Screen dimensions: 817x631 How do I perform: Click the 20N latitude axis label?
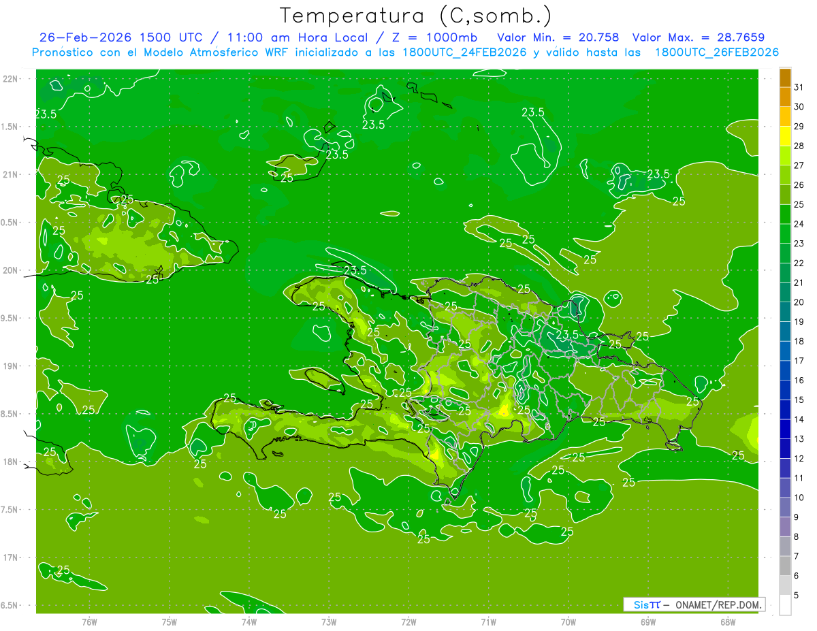[10, 270]
